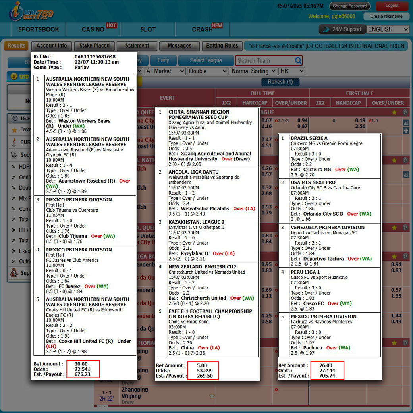Click the Hide up-arrow icon in the sidebar
Screen dimensions: 413x413
coord(15,118)
